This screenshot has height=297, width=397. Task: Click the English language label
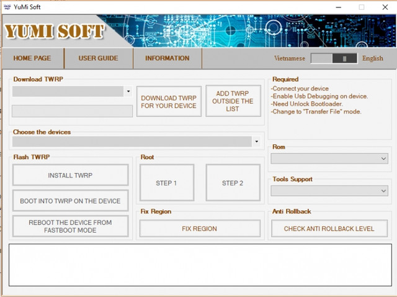(372, 58)
